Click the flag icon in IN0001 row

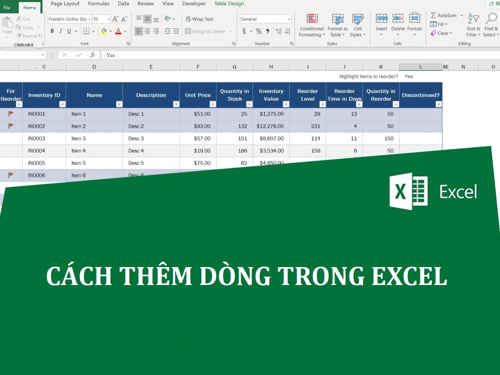point(11,113)
